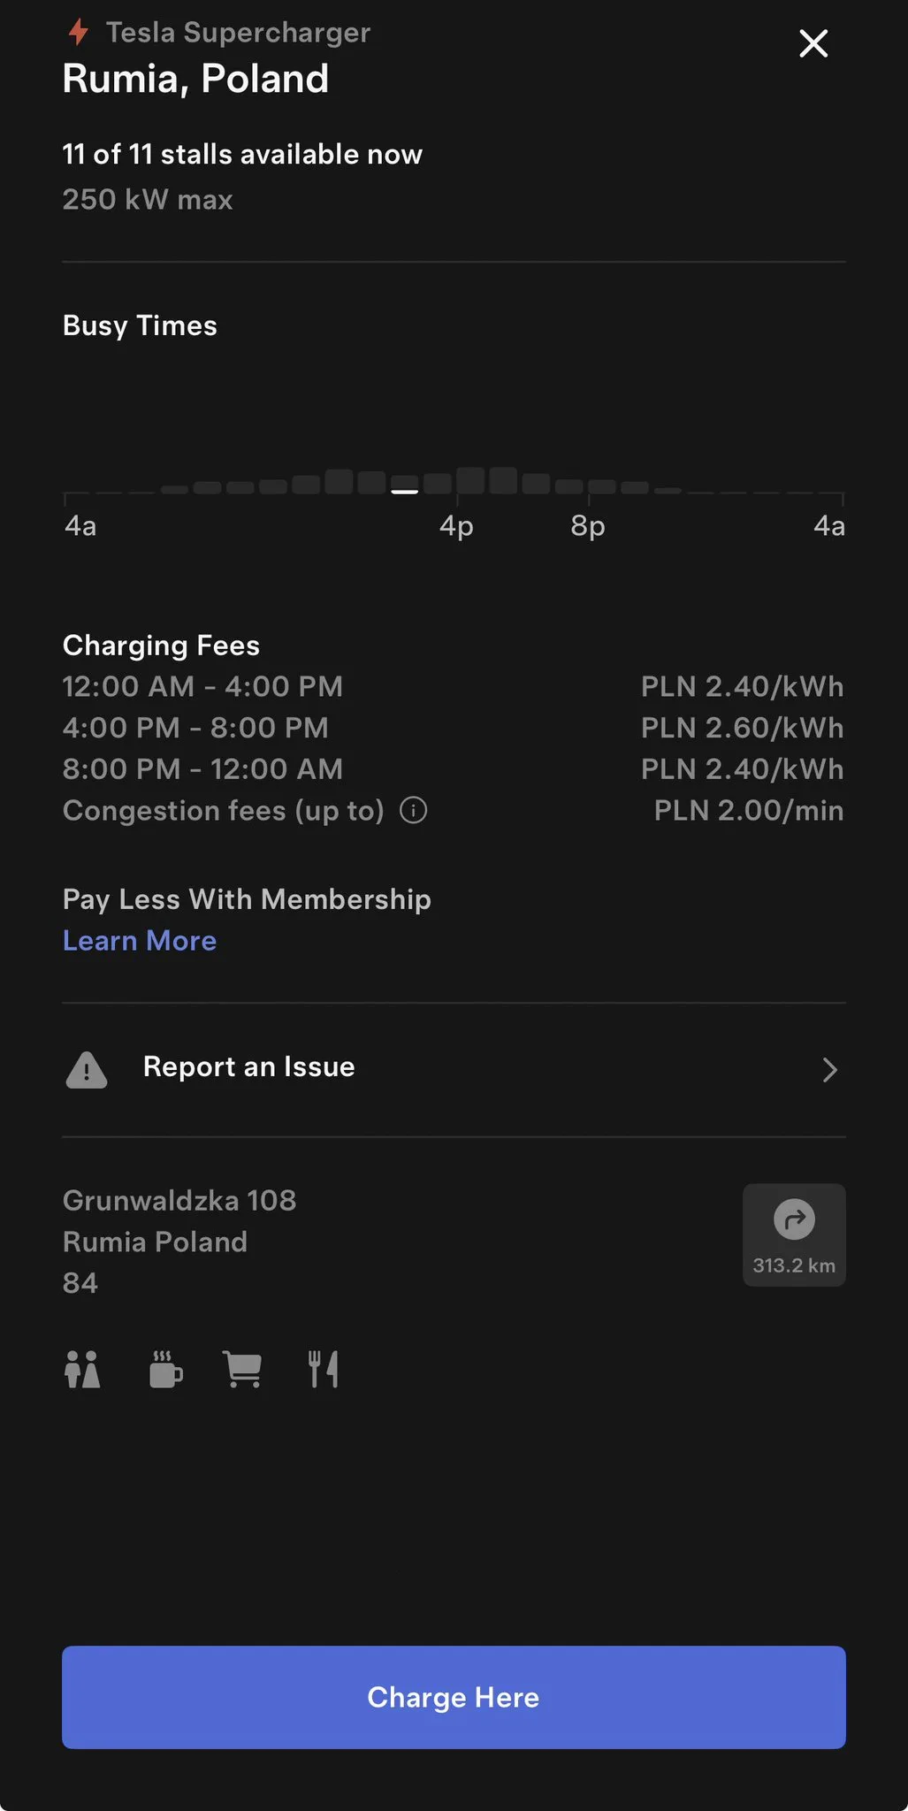The image size is (908, 1811).
Task: Open the Learn More membership link
Action: (x=140, y=941)
